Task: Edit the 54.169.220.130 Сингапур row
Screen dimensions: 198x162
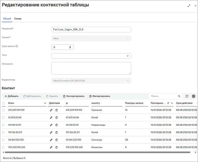Action: pyautogui.click(x=51, y=140)
